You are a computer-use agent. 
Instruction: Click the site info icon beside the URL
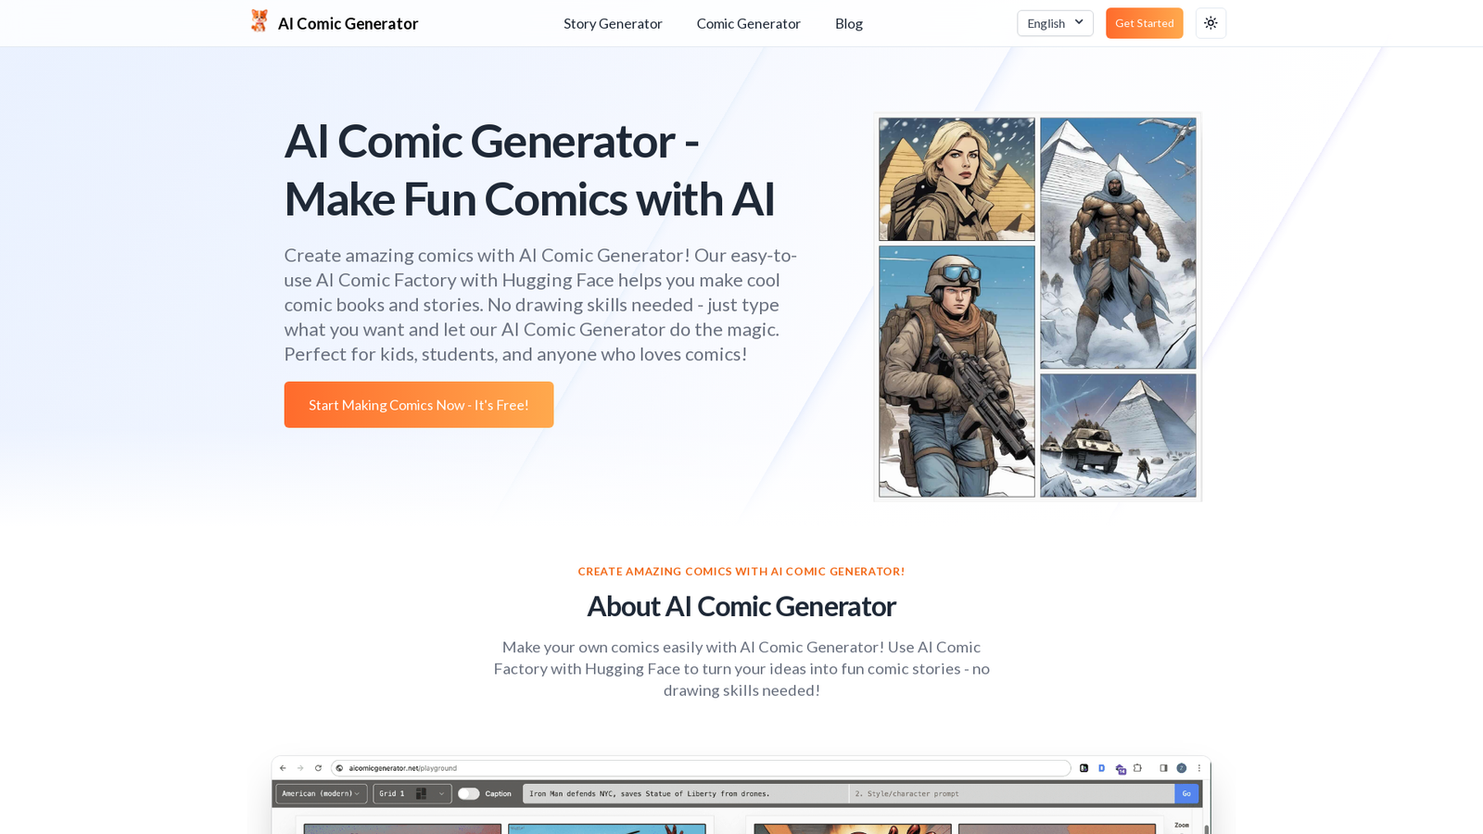tap(339, 768)
